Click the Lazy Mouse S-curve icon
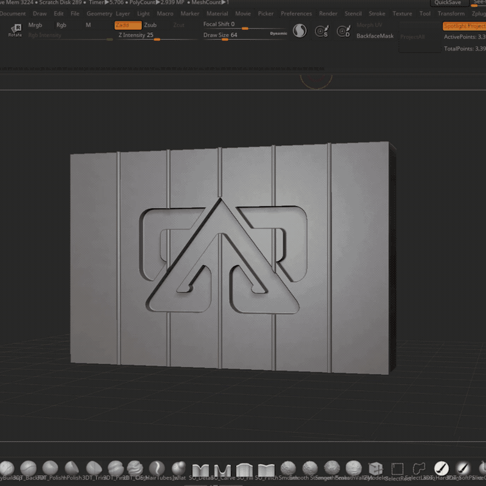 click(x=299, y=30)
